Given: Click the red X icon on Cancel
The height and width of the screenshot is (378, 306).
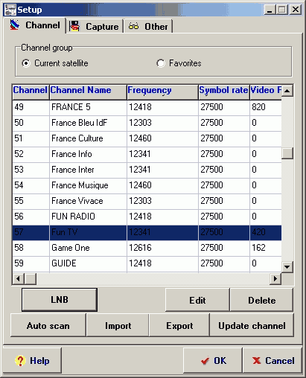Looking at the screenshot, I should coord(256,360).
